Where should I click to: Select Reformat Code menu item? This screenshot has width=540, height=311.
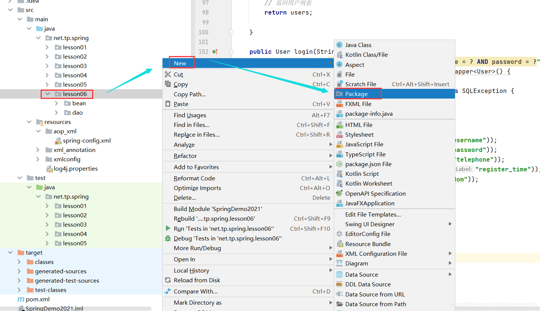point(248,178)
